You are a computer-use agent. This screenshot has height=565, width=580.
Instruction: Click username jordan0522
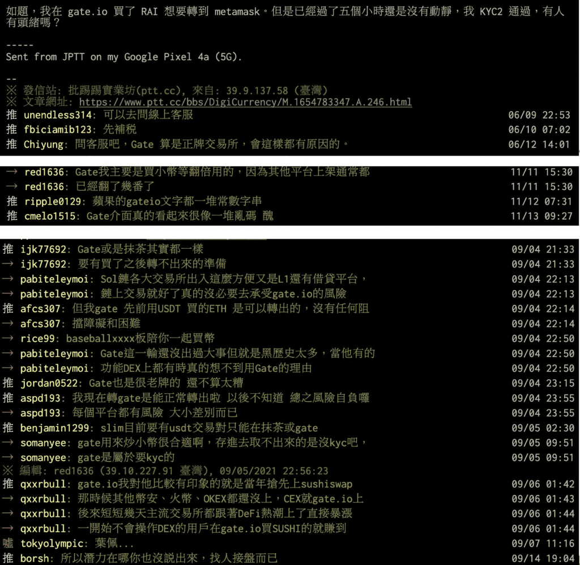(49, 383)
